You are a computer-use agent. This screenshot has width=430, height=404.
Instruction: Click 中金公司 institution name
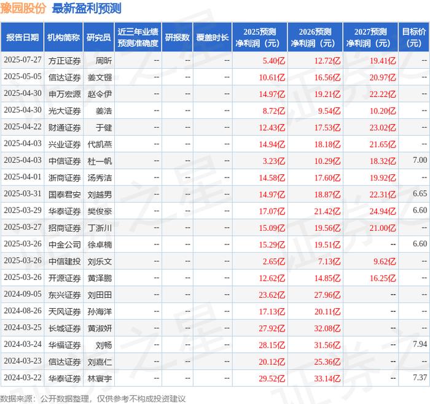pos(64,244)
